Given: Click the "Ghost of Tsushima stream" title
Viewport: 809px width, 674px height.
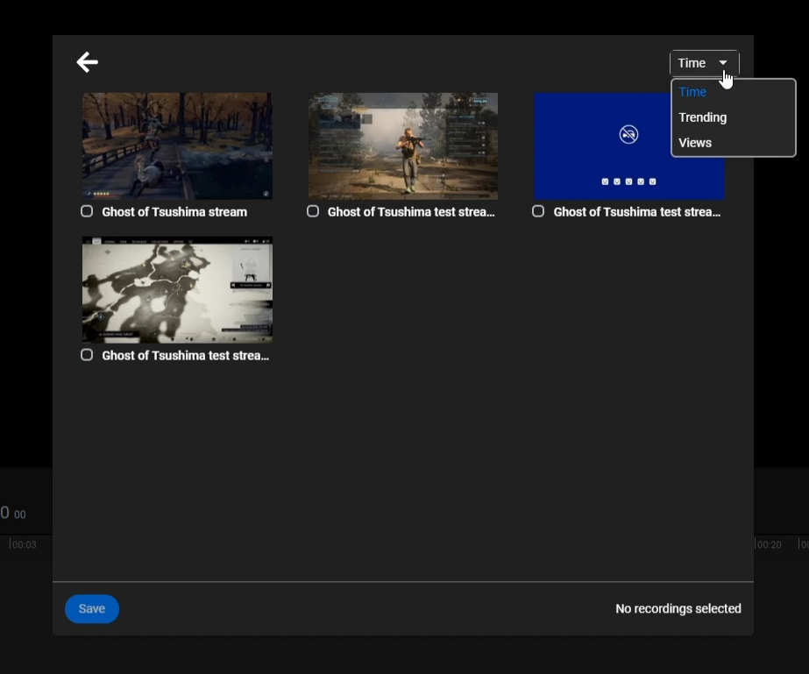Looking at the screenshot, I should (174, 212).
